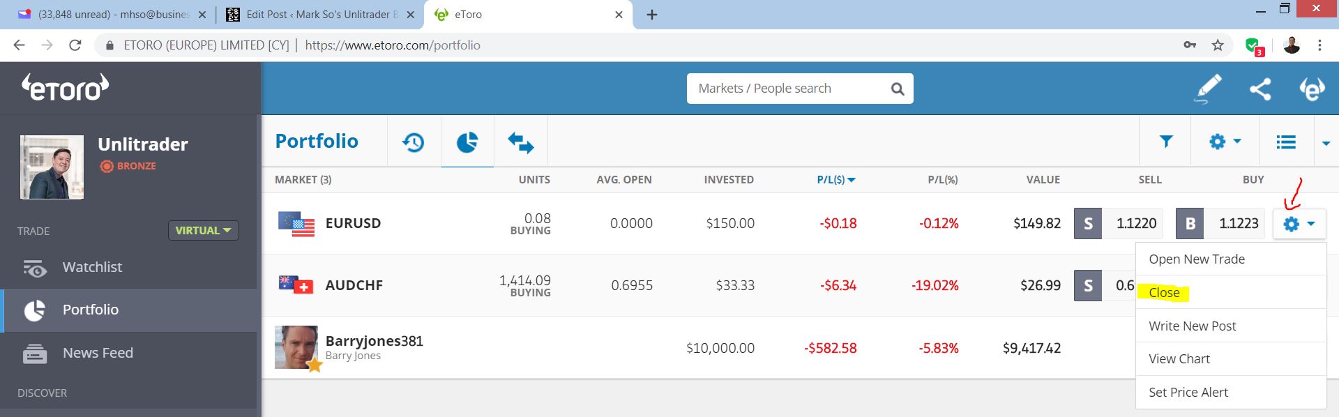Viewport: 1339px width, 417px height.
Task: Switch to list view icon
Action: (1286, 142)
